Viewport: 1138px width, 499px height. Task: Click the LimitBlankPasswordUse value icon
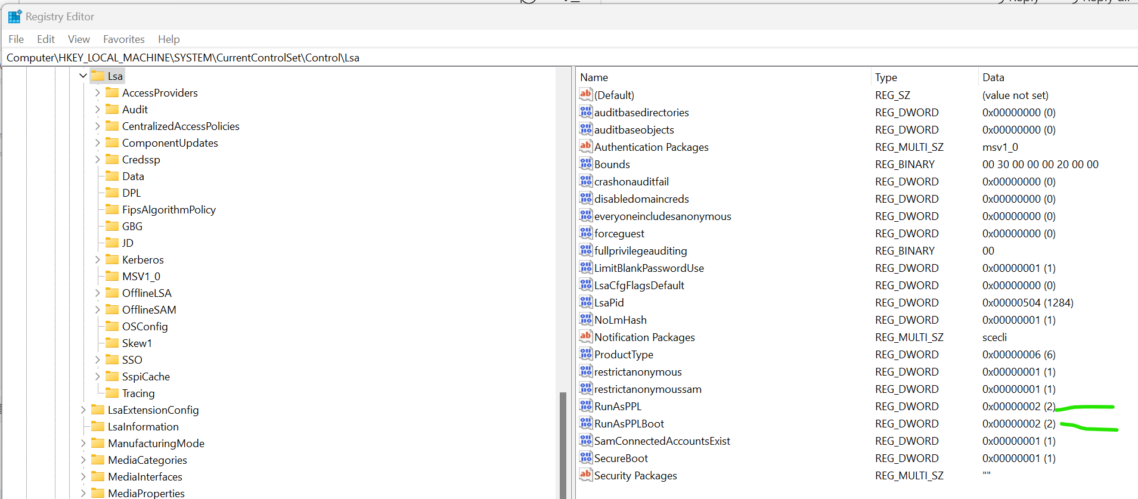(x=586, y=267)
